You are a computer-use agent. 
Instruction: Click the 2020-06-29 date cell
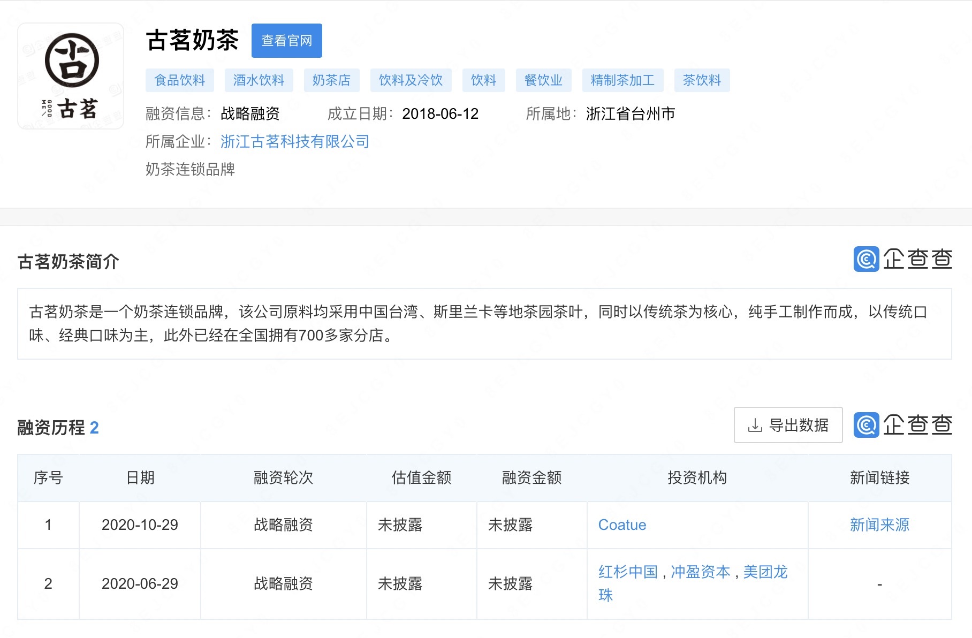click(x=140, y=583)
